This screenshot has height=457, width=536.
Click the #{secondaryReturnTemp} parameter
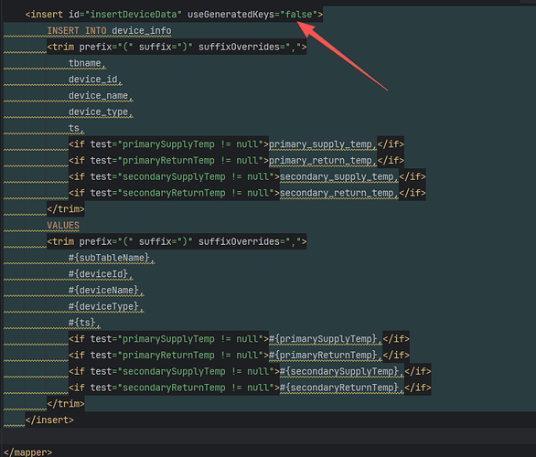[x=339, y=388]
